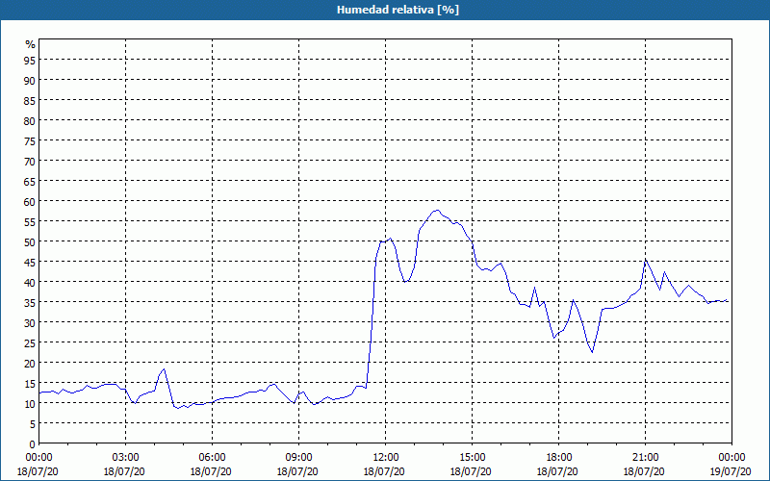This screenshot has width=770, height=481.
Task: Click the 18/07/20 date under the first 00:00
Action: coord(38,471)
